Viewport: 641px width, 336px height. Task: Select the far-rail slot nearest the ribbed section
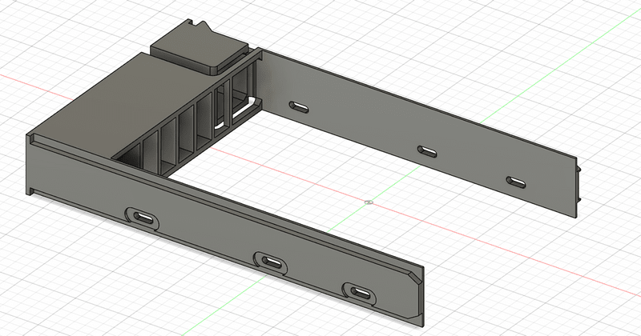point(299,107)
